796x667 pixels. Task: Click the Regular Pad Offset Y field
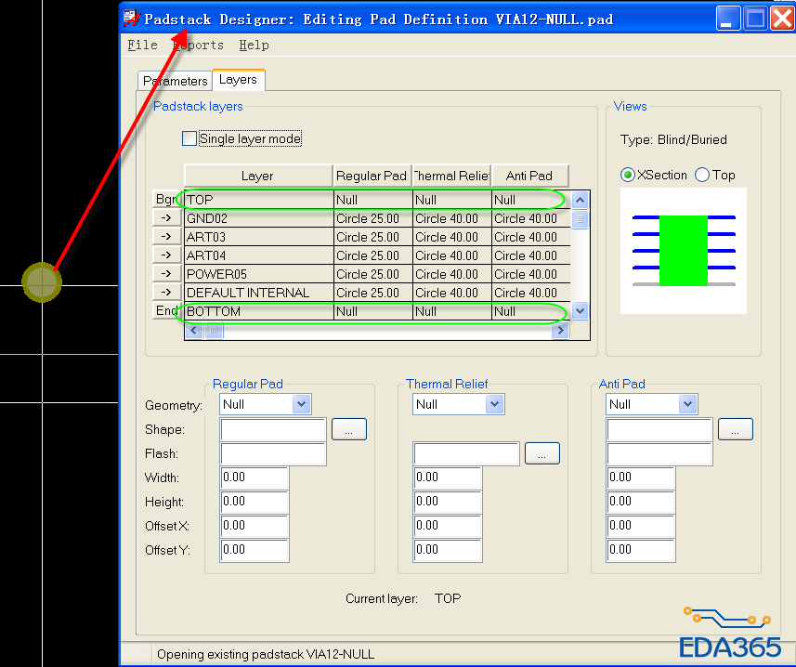254,550
